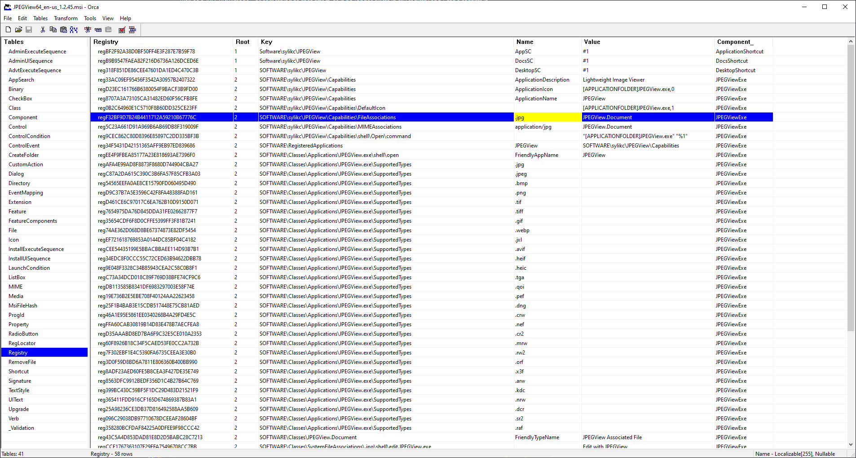Open the Tables menu
Screen dimensions: 856x458
(40, 18)
